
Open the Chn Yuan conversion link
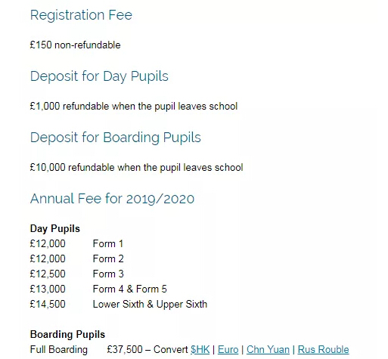click(x=268, y=349)
